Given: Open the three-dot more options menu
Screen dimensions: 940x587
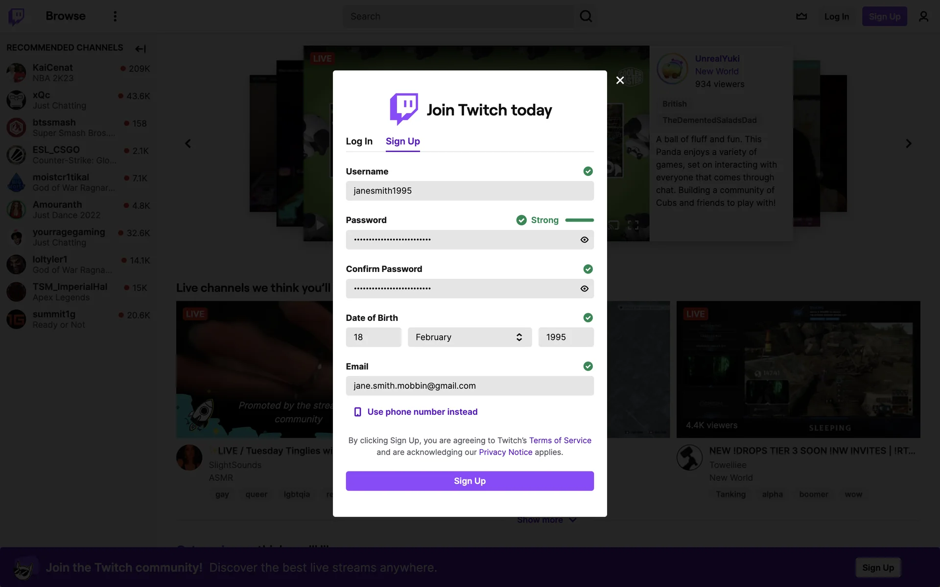Looking at the screenshot, I should coord(115,17).
